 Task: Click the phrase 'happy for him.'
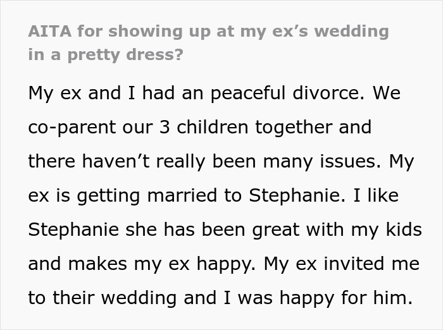click(x=346, y=298)
